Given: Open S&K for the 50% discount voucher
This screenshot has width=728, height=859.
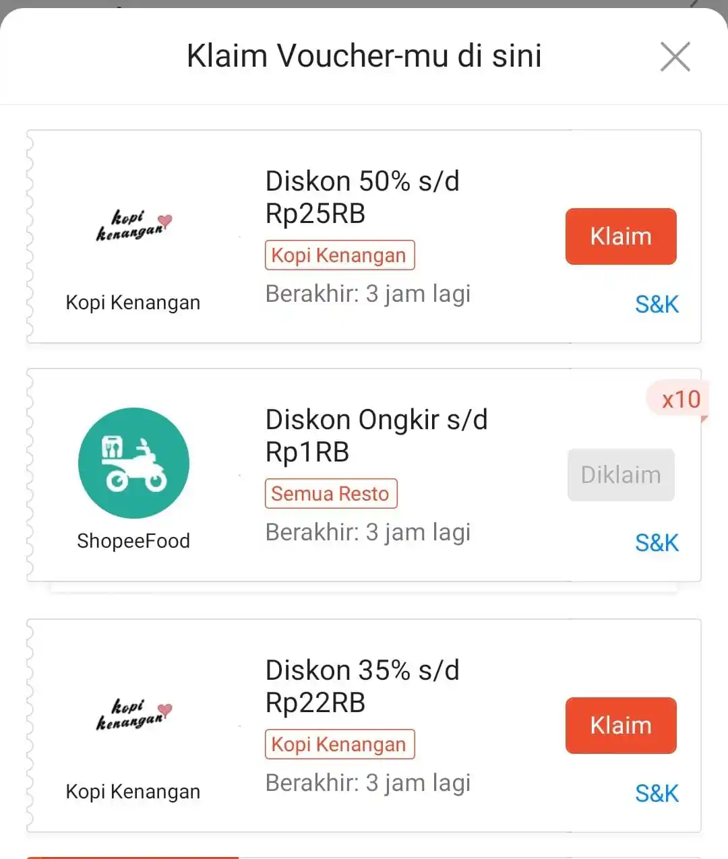Looking at the screenshot, I should 657,305.
